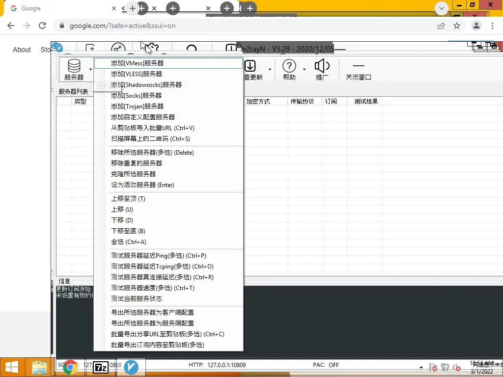The width and height of the screenshot is (503, 377).
Task: Choose 扫描屏幕上的二维码 (Ctrl+S)
Action: click(168, 139)
